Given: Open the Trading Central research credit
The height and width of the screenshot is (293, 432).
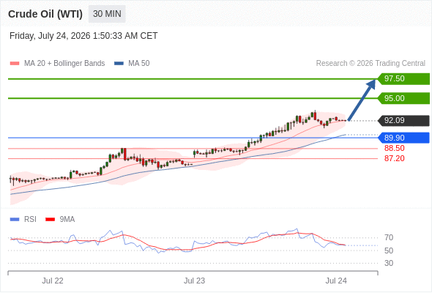Looking at the screenshot, I should pyautogui.click(x=370, y=64).
